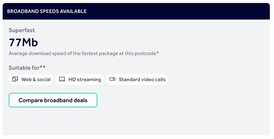Select the HD streaming label text
Image resolution: width=274 pixels, height=139 pixels.
tap(85, 80)
